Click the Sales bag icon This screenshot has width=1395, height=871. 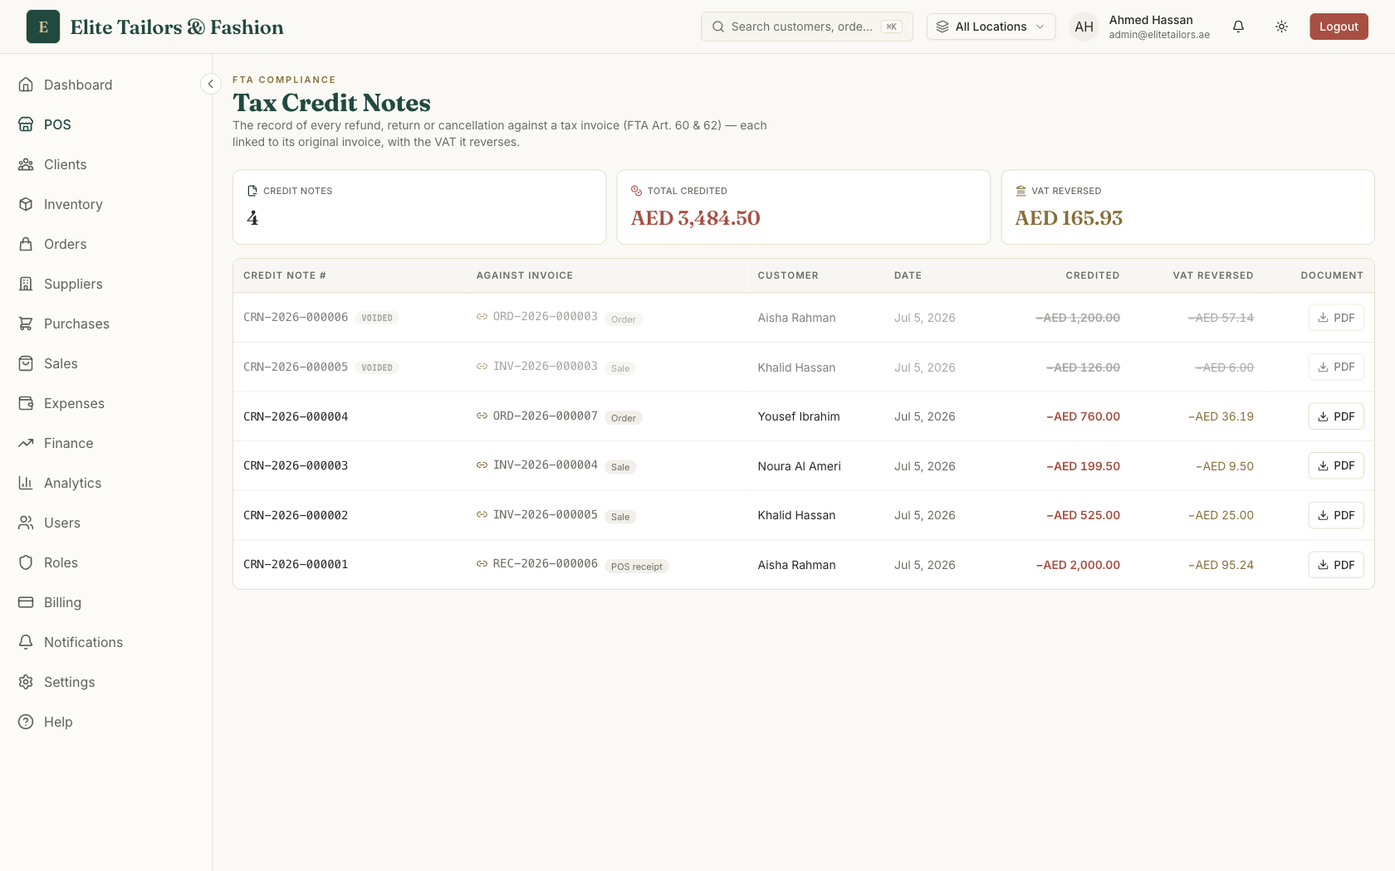pyautogui.click(x=26, y=363)
